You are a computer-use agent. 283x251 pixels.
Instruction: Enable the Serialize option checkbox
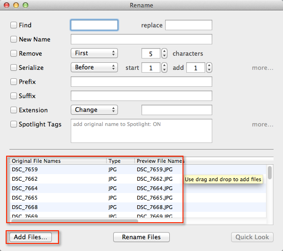(x=14, y=67)
